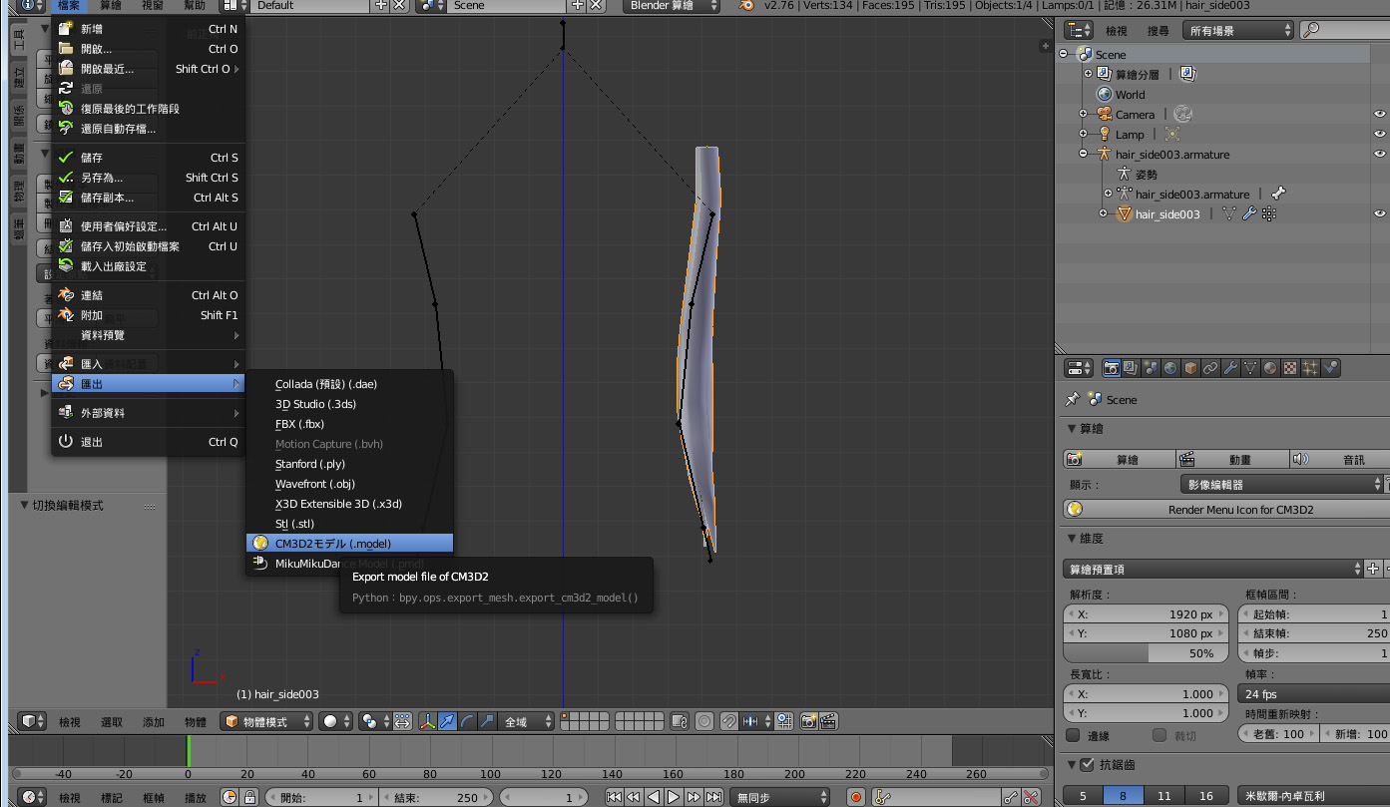The height and width of the screenshot is (807, 1390).
Task: Click the outliner search field
Action: pyautogui.click(x=1346, y=30)
